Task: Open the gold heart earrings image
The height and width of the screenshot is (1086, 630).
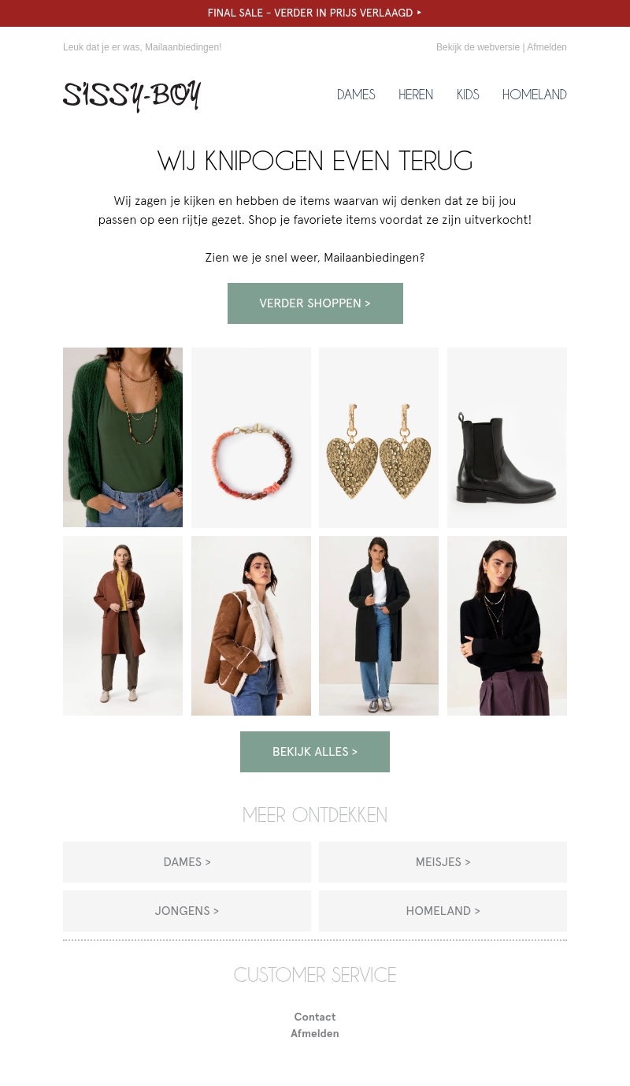Action: 379,437
